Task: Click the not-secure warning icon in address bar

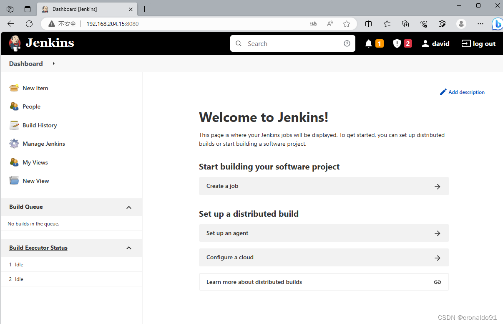Action: (52, 24)
